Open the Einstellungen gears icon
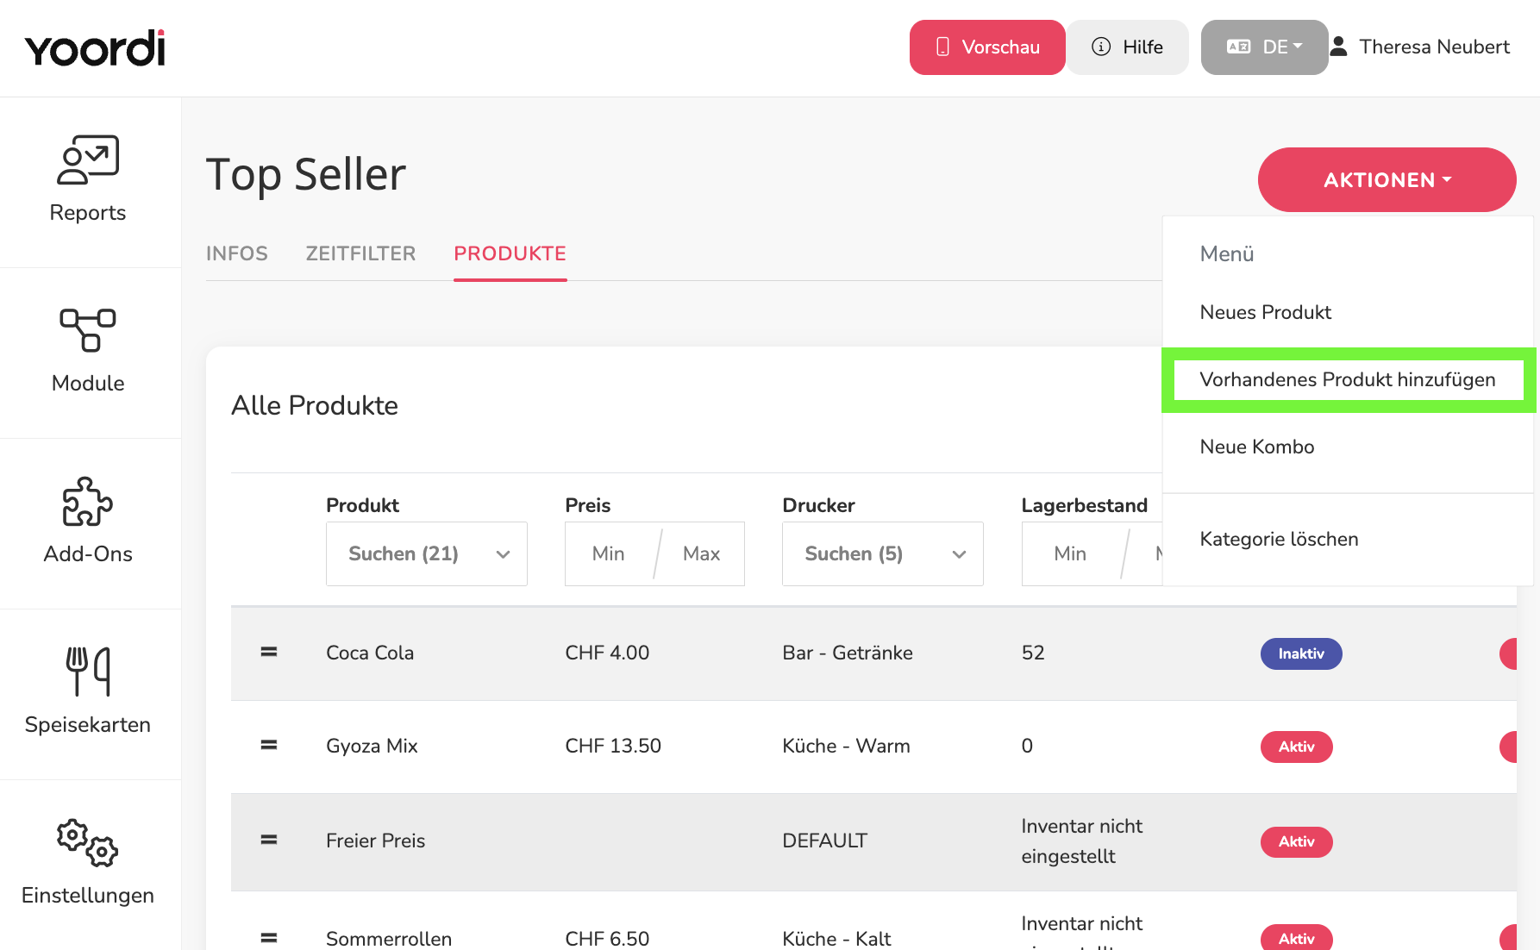 [x=88, y=842]
